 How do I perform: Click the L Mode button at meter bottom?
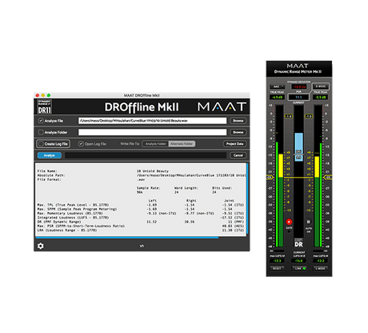click(321, 268)
